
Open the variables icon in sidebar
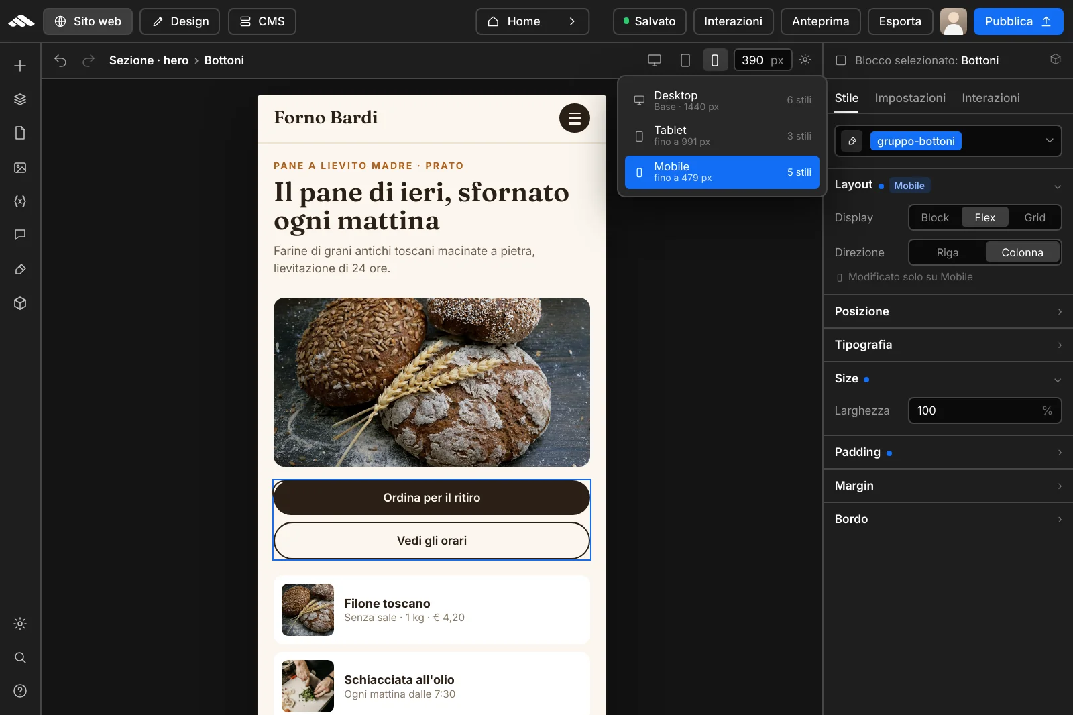click(20, 201)
